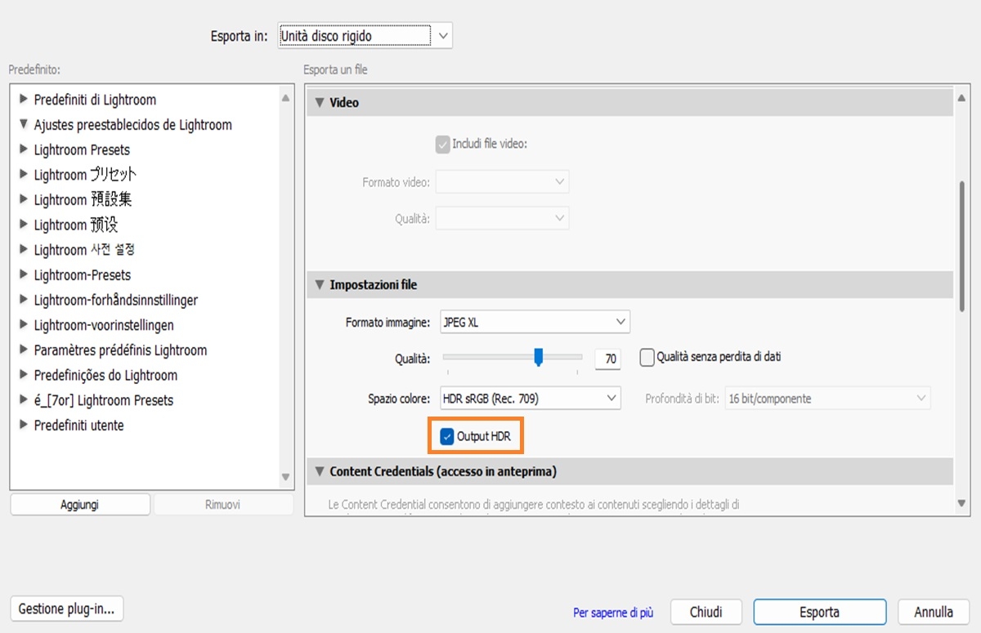The image size is (981, 633).
Task: Click the Qualità slider handle
Action: pos(539,357)
